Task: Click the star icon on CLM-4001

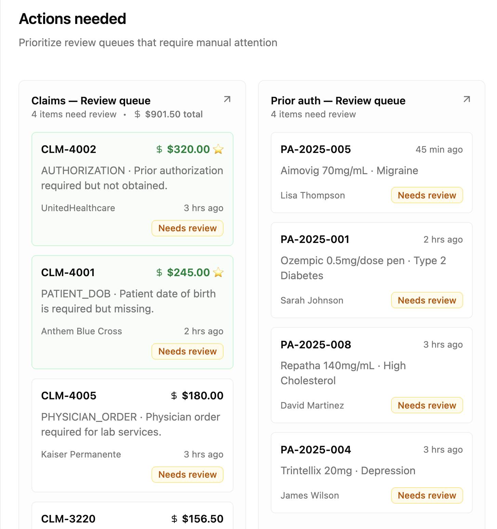Action: coord(218,272)
